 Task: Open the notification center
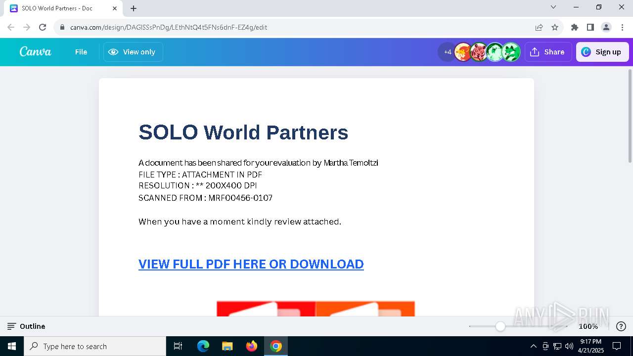click(617, 346)
